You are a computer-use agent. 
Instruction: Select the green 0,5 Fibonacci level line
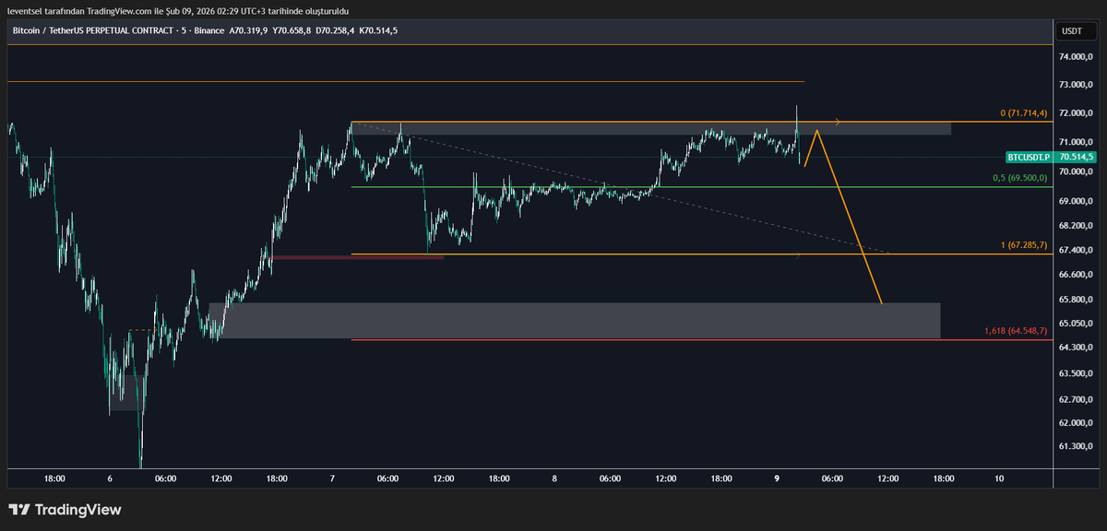pos(702,187)
